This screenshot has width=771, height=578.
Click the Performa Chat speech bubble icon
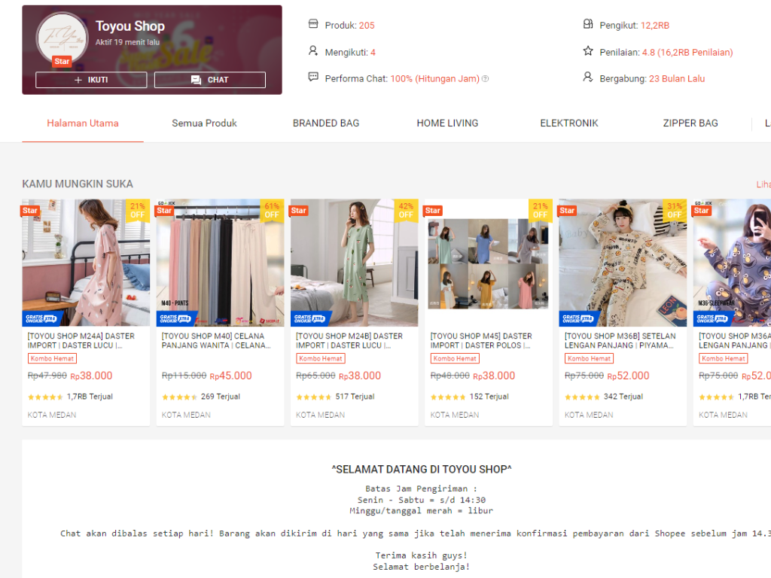pyautogui.click(x=313, y=78)
